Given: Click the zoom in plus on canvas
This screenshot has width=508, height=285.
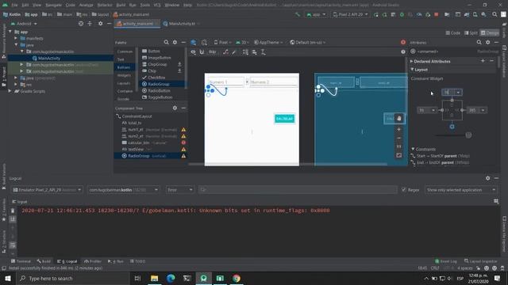Looking at the screenshot, I should [398, 129].
